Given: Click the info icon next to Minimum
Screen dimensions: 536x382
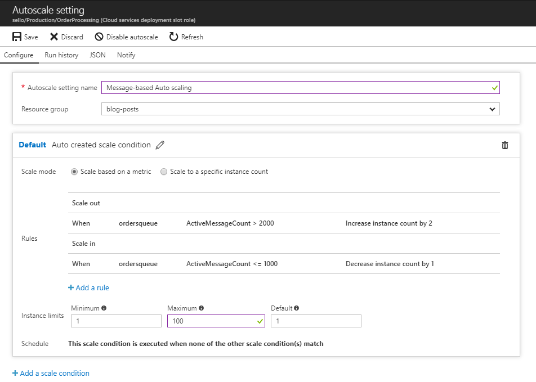Looking at the screenshot, I should tap(104, 308).
